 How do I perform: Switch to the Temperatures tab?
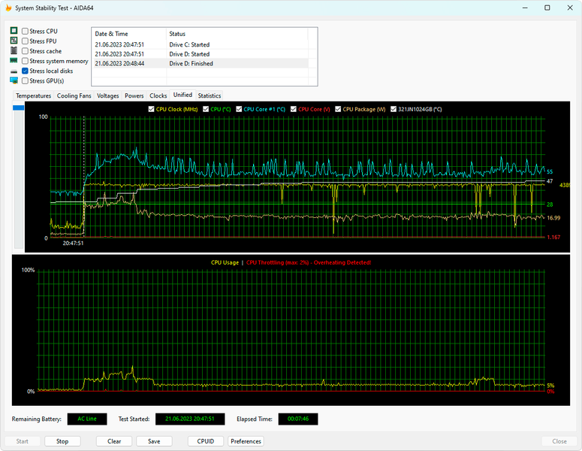point(33,95)
